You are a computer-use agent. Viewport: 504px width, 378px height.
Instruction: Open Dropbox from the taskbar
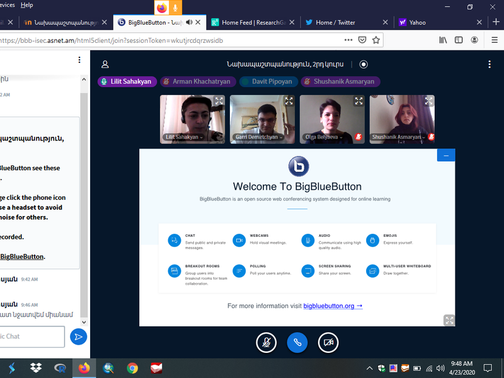(x=36, y=368)
